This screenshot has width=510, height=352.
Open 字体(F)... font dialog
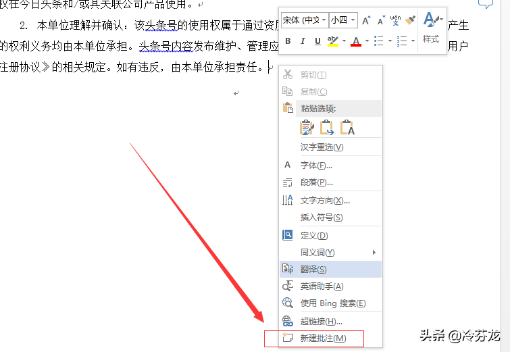click(331, 166)
